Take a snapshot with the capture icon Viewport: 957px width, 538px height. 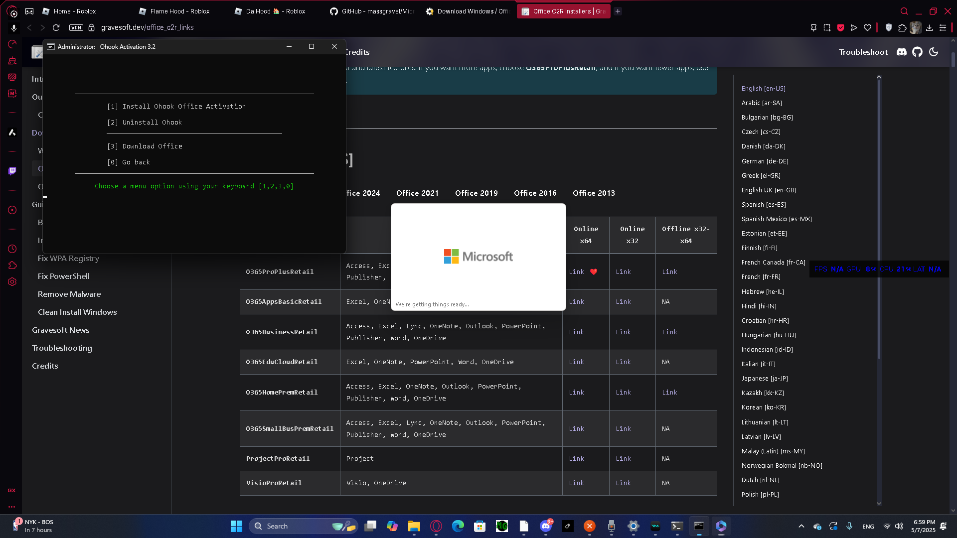827,28
